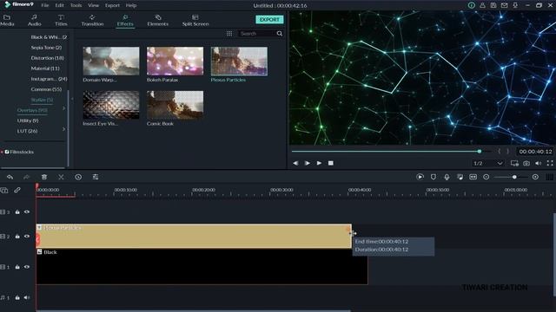Expand the LUT (26) category arrow

click(63, 129)
